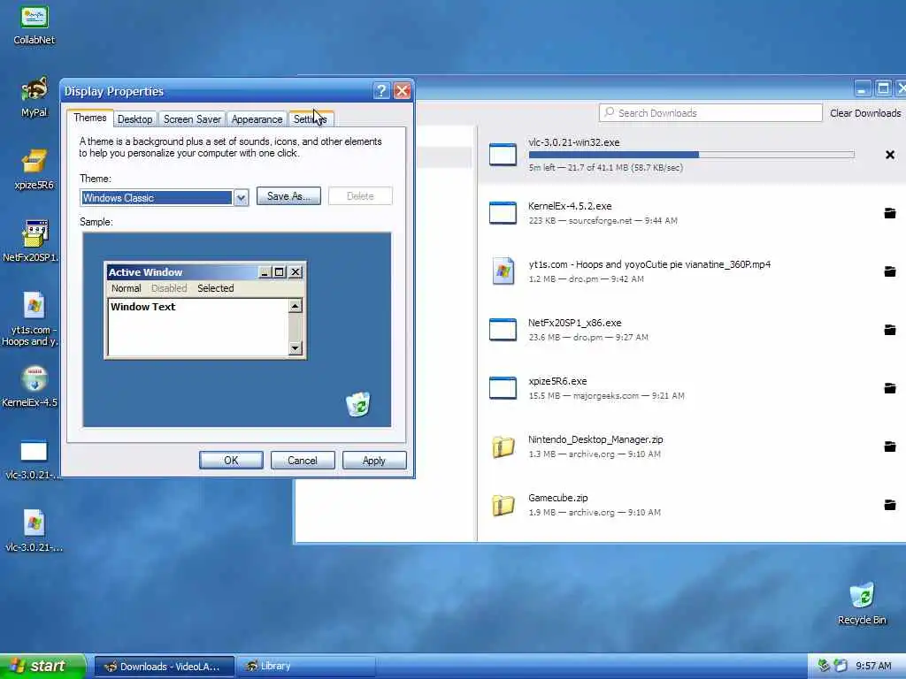Select the Recycle Bin desktop icon
The height and width of the screenshot is (679, 906).
point(862,604)
